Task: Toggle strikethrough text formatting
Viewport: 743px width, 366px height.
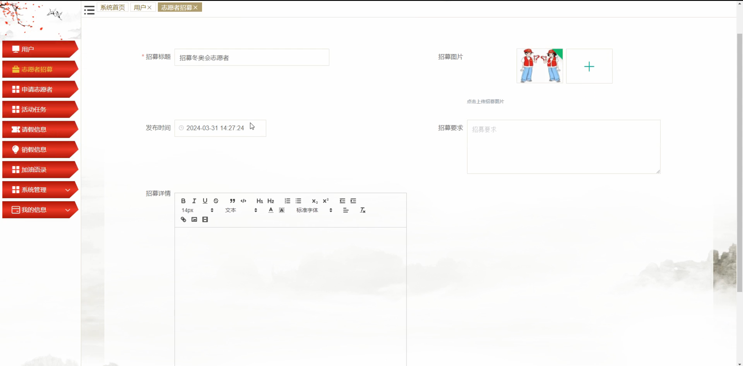Action: tap(216, 201)
